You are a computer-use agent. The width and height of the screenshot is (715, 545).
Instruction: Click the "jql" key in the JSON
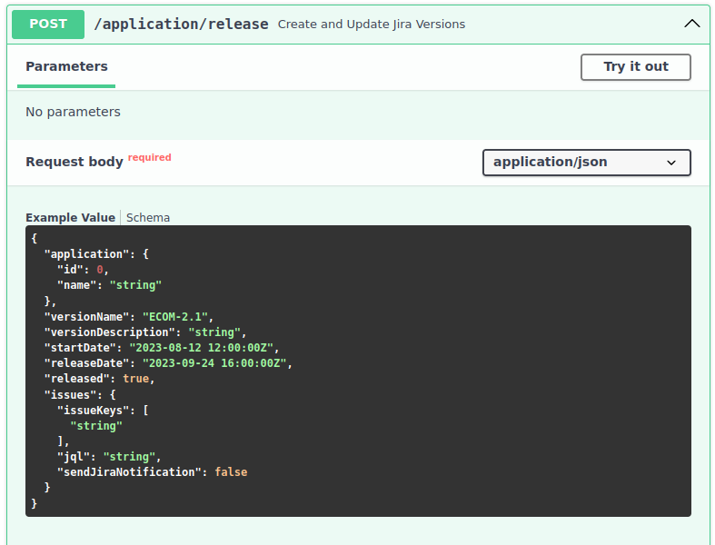pos(73,457)
